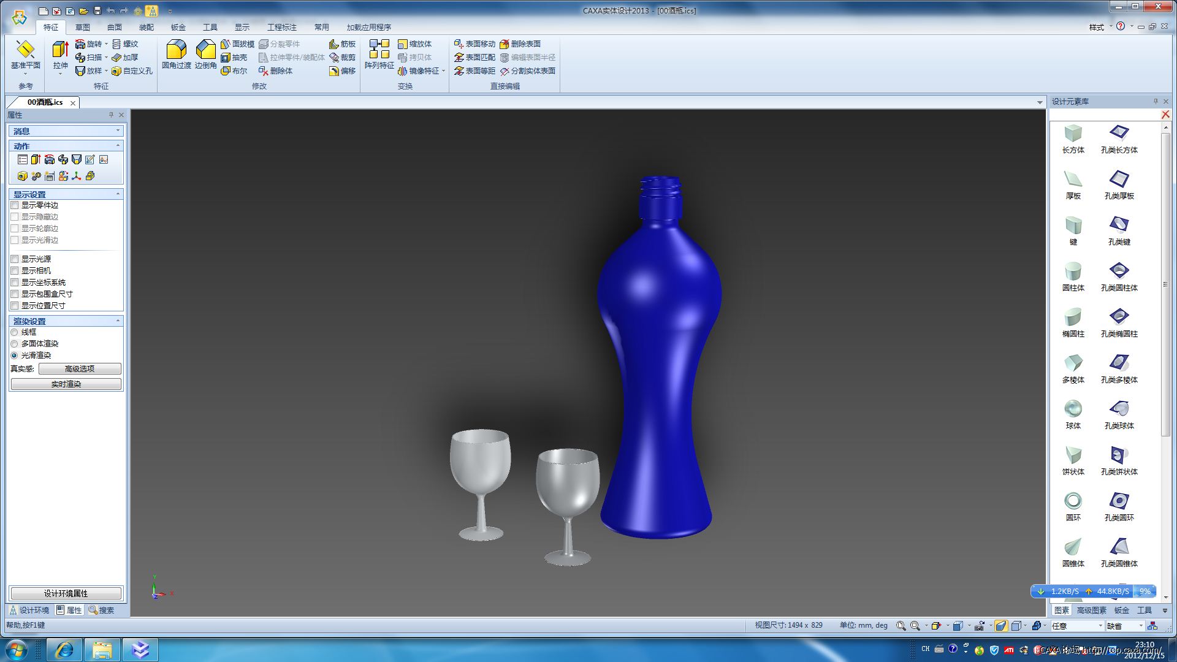The width and height of the screenshot is (1177, 662).
Task: Insert 长方体 block from the element library
Action: tap(1073, 139)
